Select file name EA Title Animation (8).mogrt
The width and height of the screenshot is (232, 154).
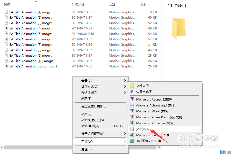tap(31, 50)
